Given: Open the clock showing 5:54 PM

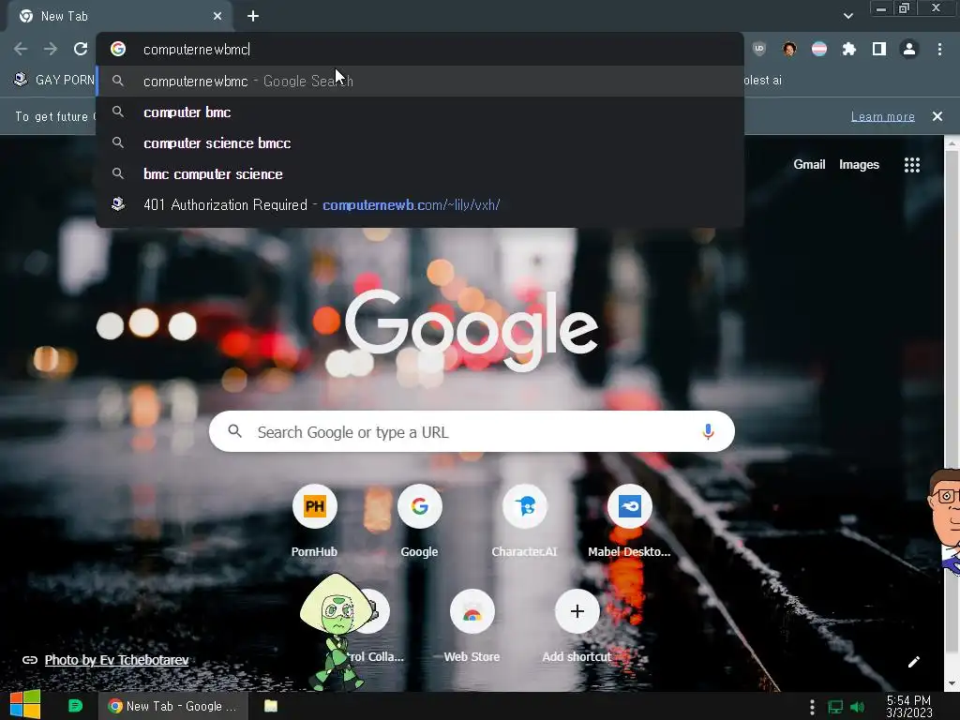Looking at the screenshot, I should tap(909, 707).
